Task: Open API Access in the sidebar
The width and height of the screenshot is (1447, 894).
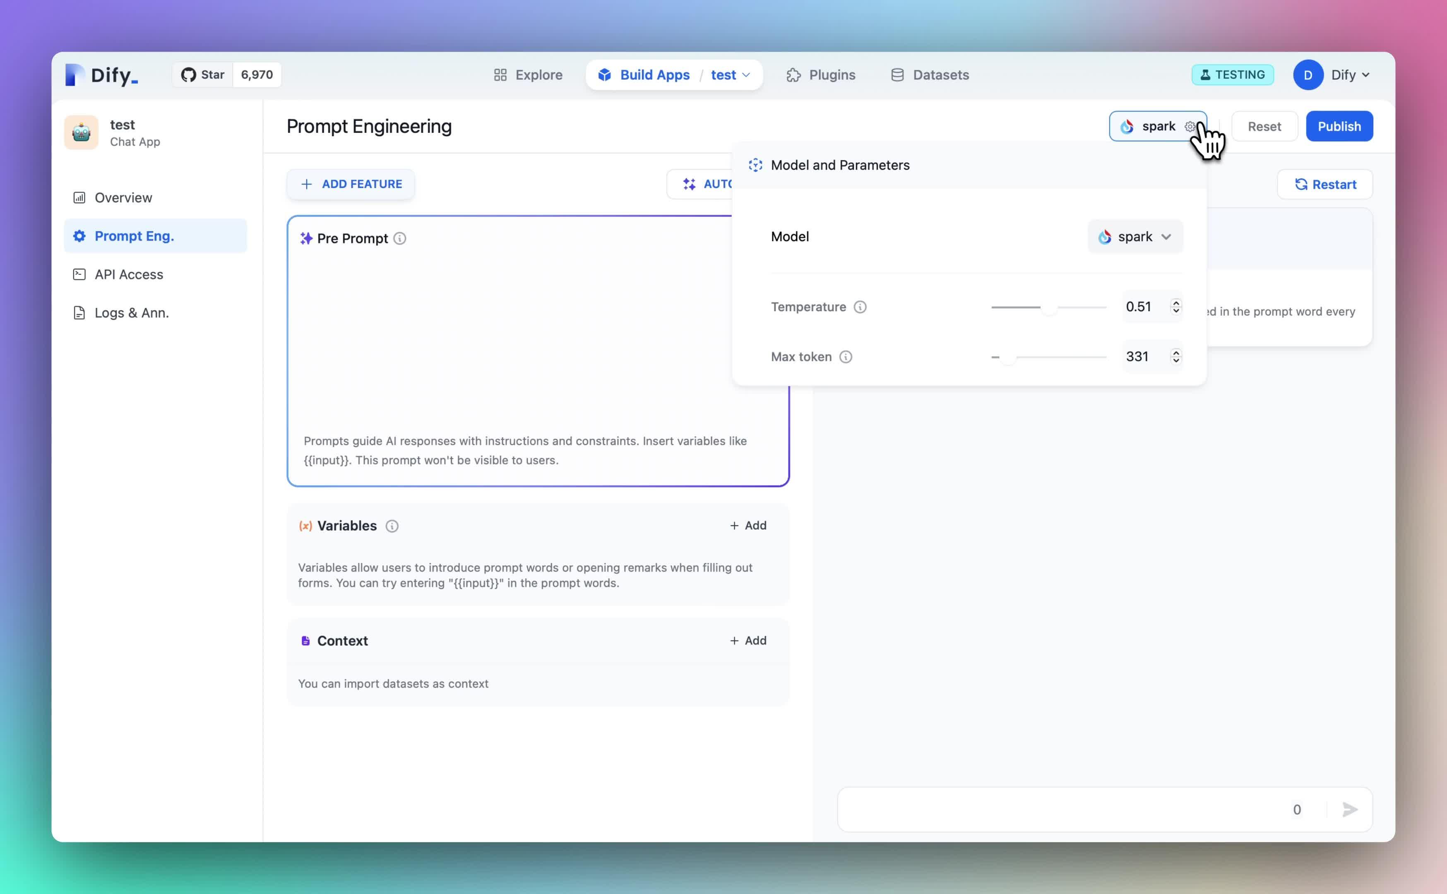Action: coord(128,274)
